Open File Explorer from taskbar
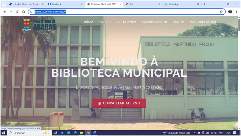 tap(82, 133)
